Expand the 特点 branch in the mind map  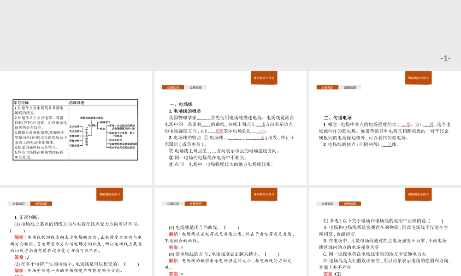point(101,129)
